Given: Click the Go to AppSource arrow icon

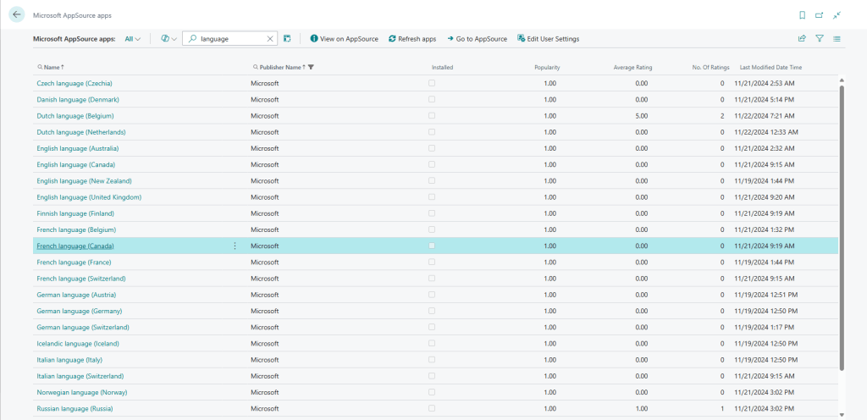Looking at the screenshot, I should [450, 39].
